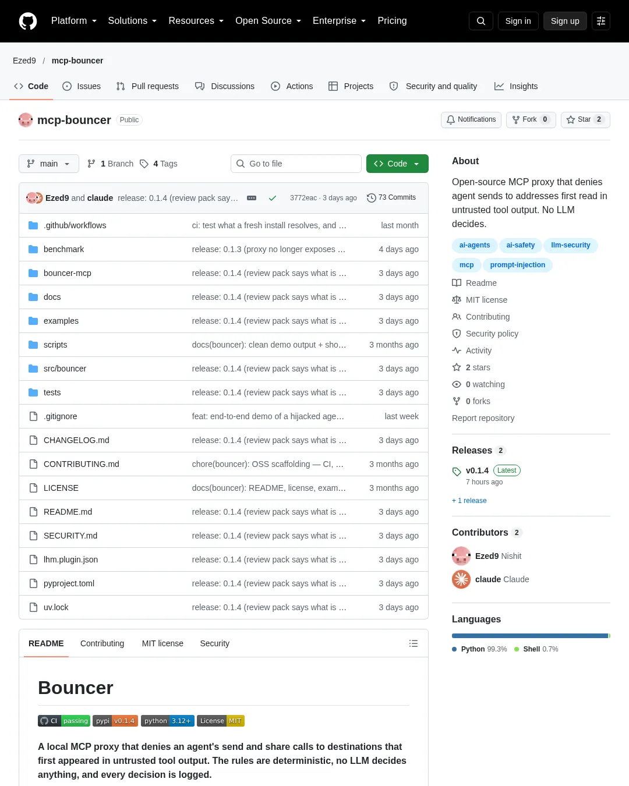This screenshot has width=629, height=786.
Task: Click the branch icon beside 1 Branch
Action: [x=91, y=164]
